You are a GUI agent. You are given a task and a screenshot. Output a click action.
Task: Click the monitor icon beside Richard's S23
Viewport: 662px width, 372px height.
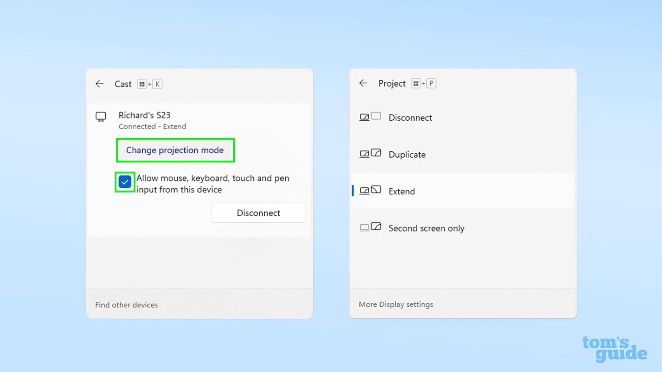tap(101, 117)
